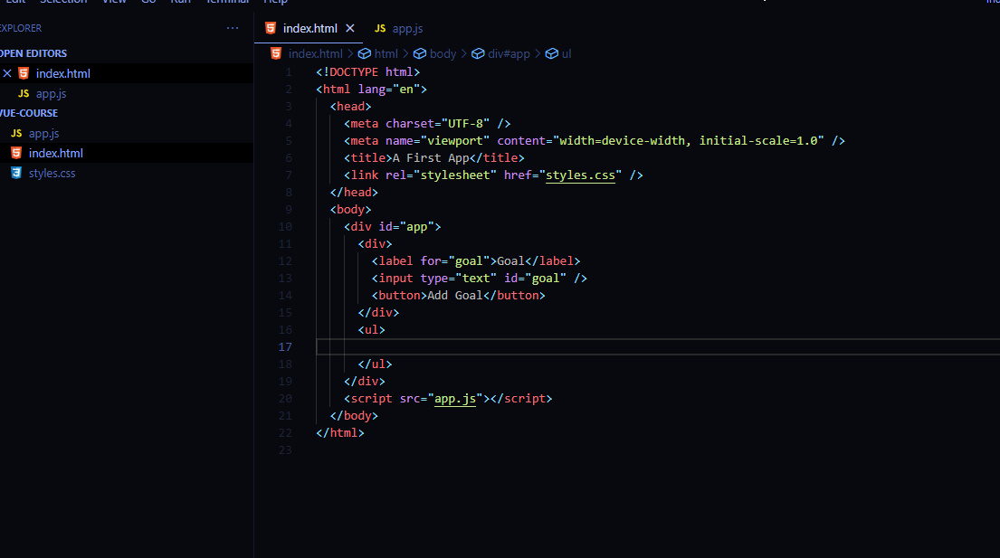Click the HTML5 icon on index.html tab

(271, 28)
